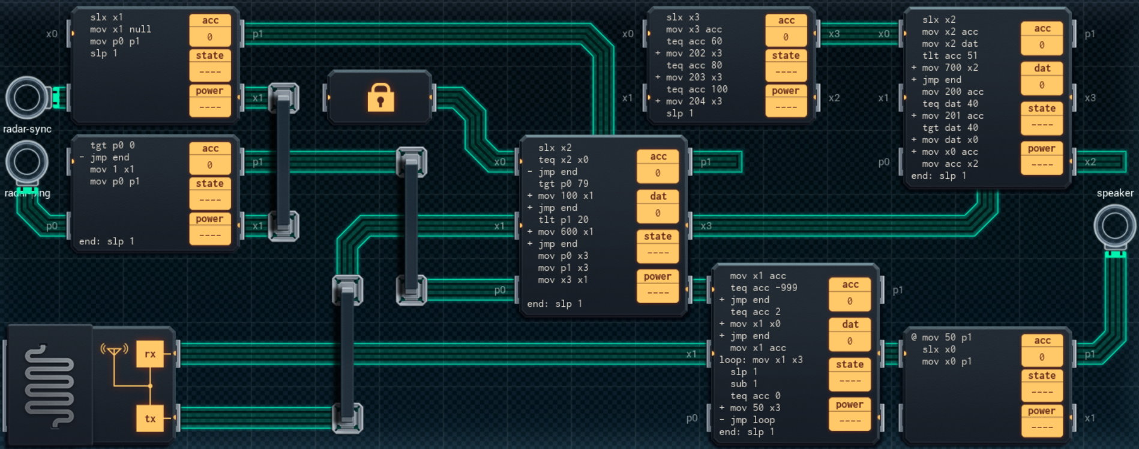1139x449 pixels.
Task: Select the radar-sync input connector
Action: click(x=27, y=97)
